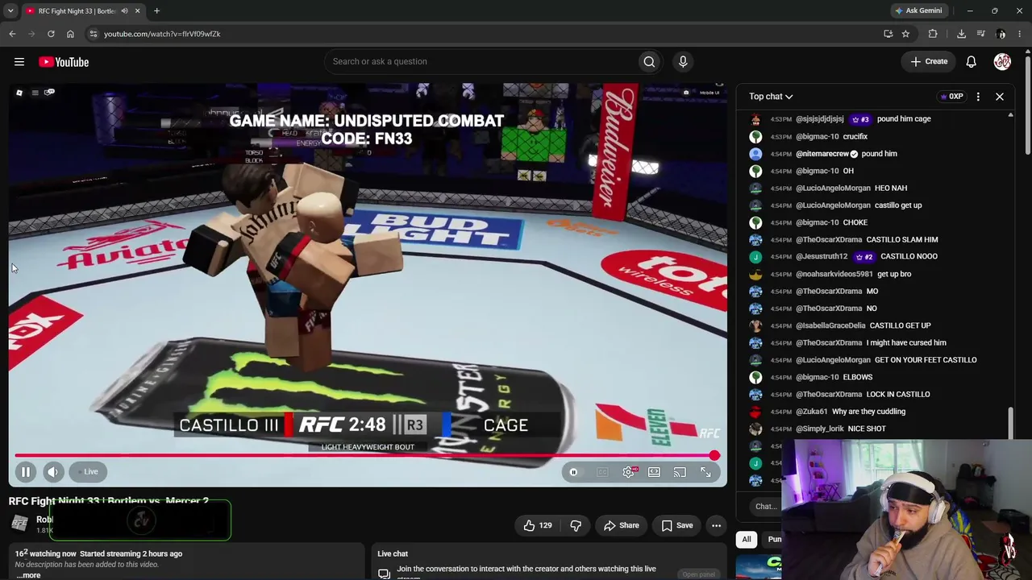Type in the YouTube search box
Image resolution: width=1032 pixels, height=580 pixels.
pos(481,61)
